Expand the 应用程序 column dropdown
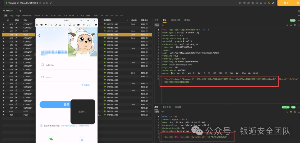 (x=127, y=20)
